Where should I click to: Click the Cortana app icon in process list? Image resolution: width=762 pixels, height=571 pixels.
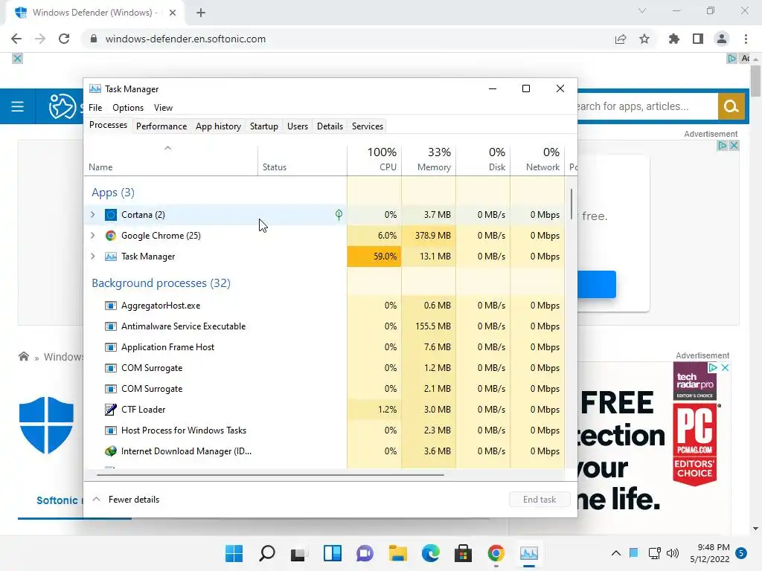coord(111,215)
